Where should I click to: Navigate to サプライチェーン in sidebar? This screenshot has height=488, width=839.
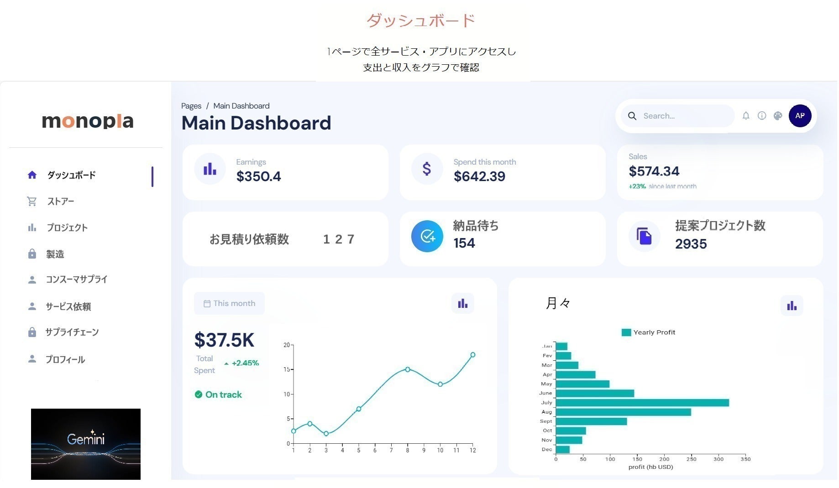[72, 332]
